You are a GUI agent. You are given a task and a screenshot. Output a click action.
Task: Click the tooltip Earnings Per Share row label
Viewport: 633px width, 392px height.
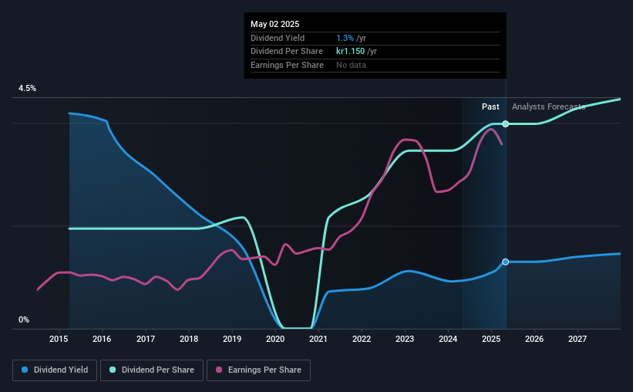pyautogui.click(x=287, y=65)
